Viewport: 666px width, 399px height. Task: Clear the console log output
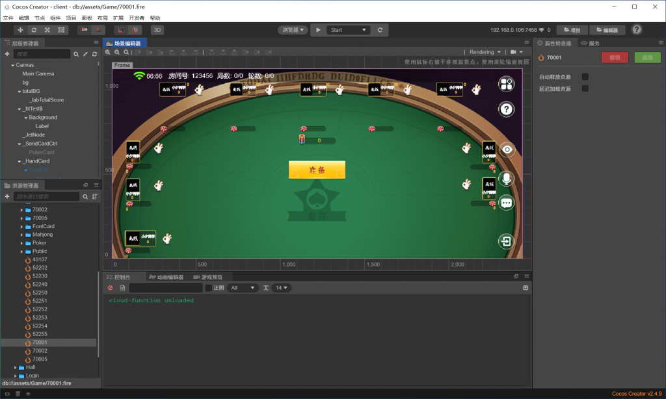pyautogui.click(x=111, y=288)
